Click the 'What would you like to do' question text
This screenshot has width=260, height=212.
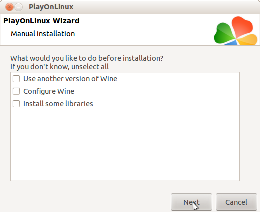point(87,58)
